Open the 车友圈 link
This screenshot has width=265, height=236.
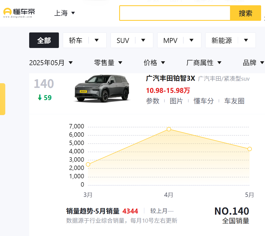tap(234, 101)
